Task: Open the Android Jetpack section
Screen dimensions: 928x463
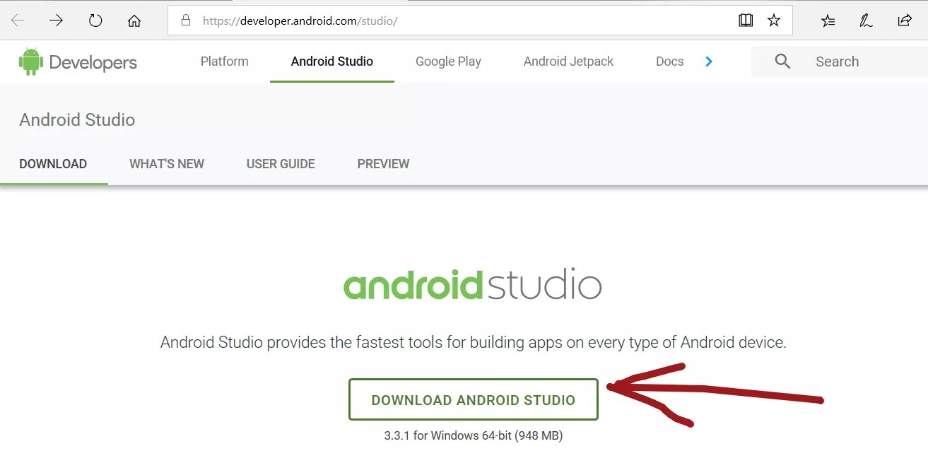Action: pyautogui.click(x=568, y=61)
